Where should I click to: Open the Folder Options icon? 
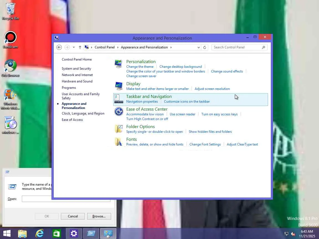point(119,129)
